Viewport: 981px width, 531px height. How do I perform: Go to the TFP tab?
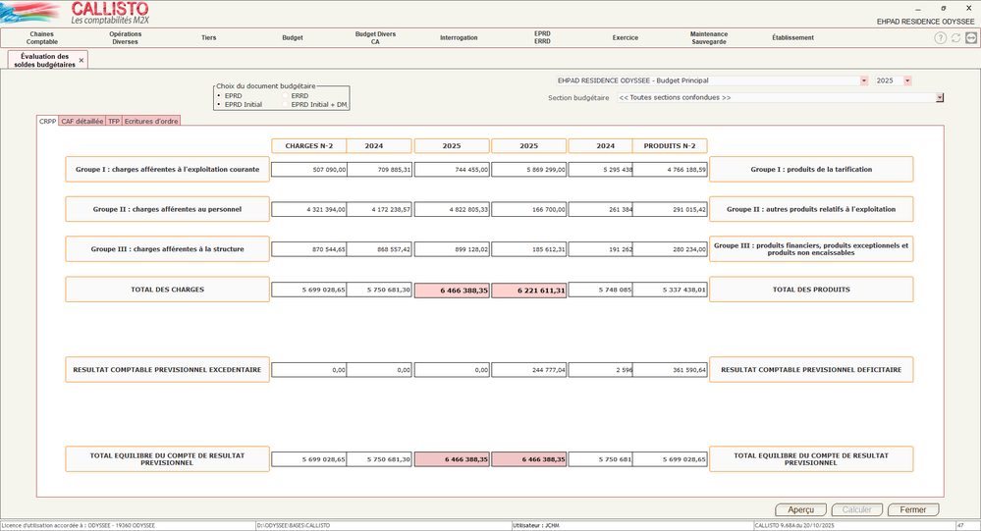(x=114, y=122)
